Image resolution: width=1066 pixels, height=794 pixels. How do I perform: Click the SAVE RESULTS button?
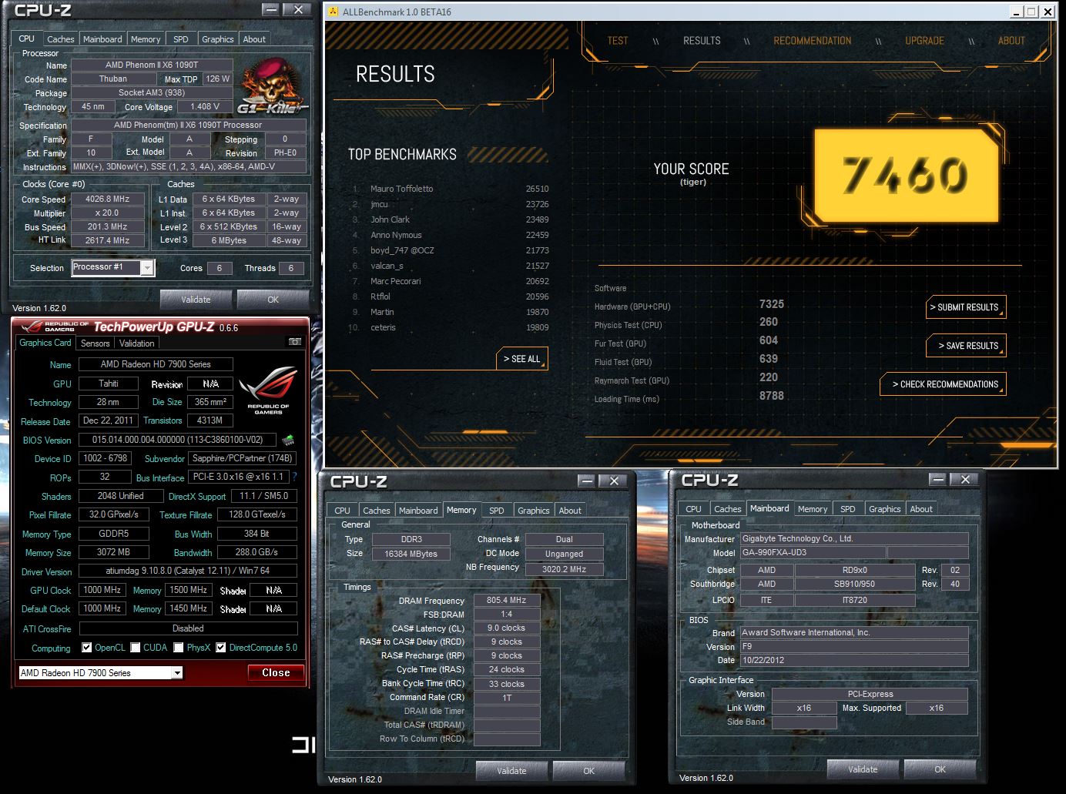click(965, 346)
